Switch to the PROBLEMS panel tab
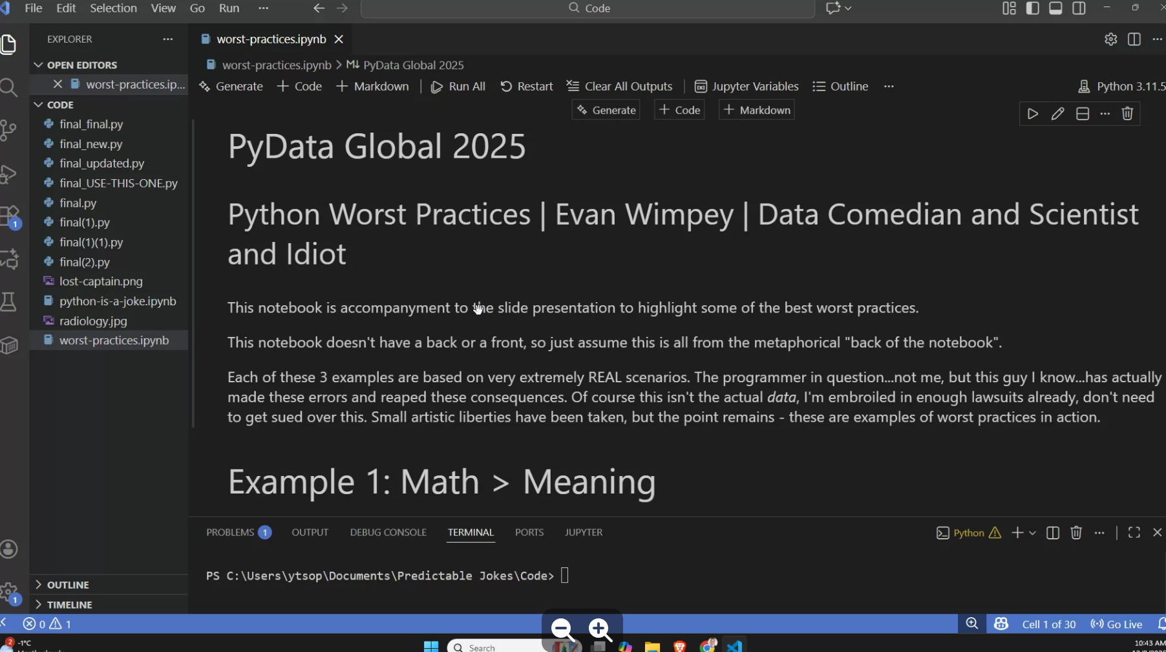 click(230, 532)
